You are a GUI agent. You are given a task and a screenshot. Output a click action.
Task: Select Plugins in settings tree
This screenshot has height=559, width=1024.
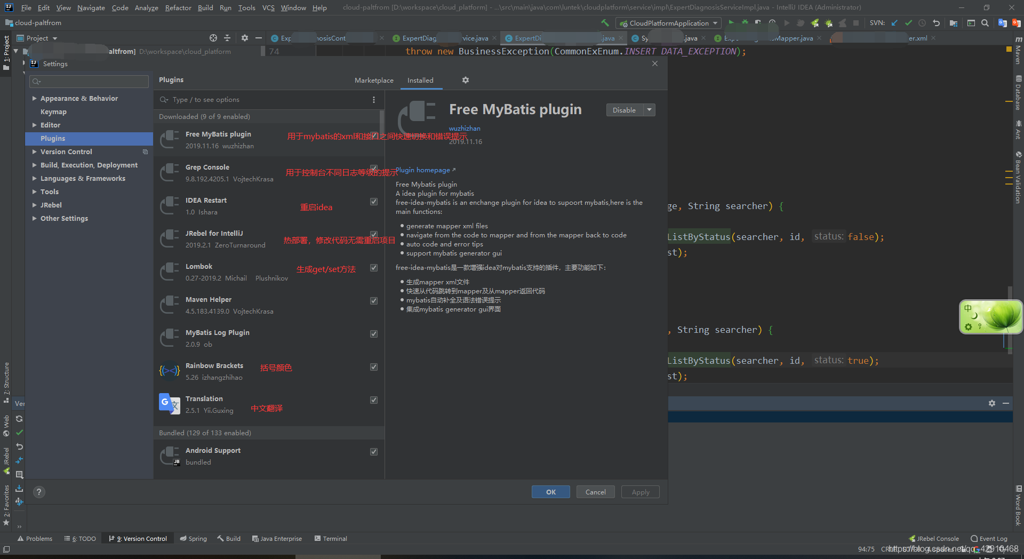tap(89, 139)
